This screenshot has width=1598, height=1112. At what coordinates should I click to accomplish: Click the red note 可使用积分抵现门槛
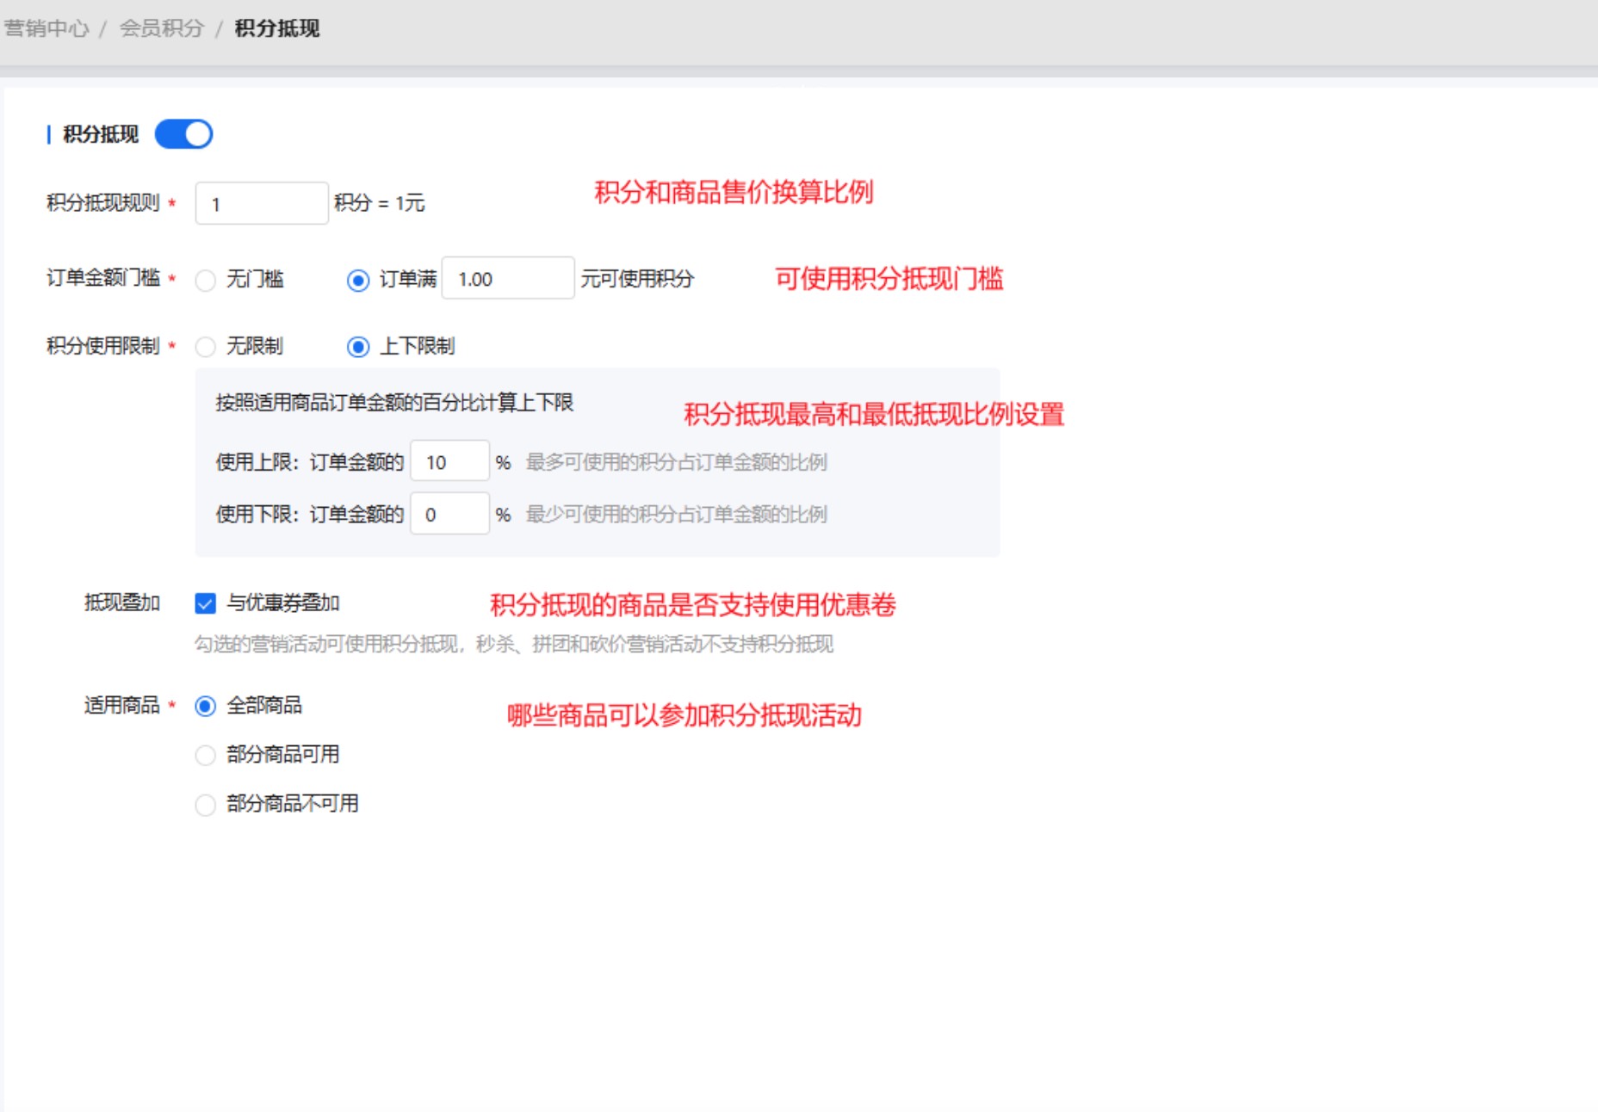tap(889, 279)
